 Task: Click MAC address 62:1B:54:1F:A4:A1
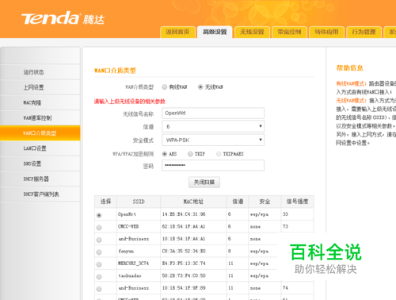coord(184,226)
